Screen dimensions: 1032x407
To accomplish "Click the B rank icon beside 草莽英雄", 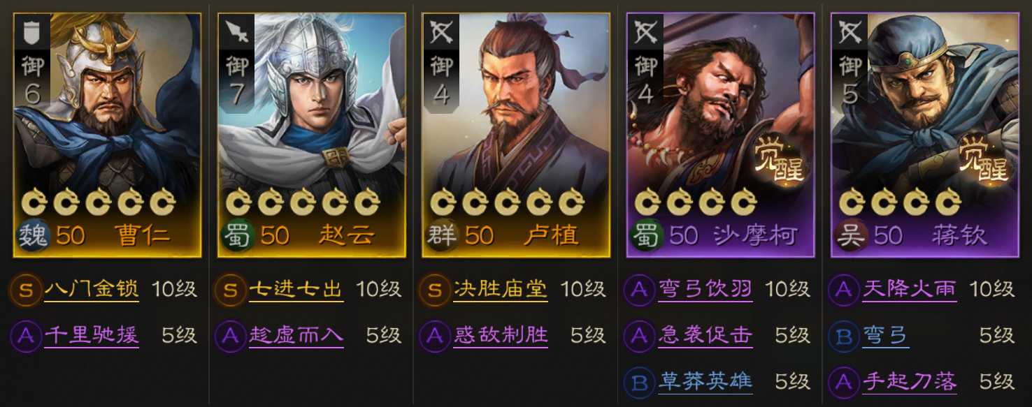I will pos(639,382).
